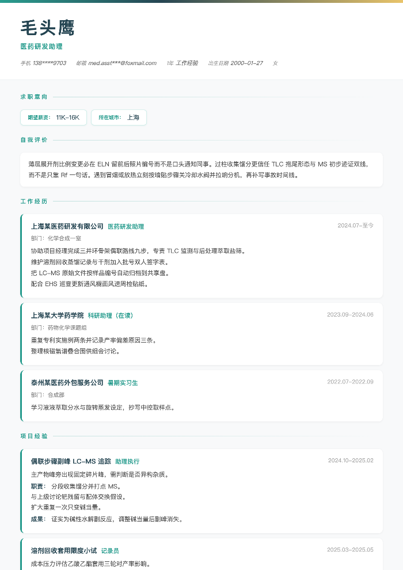Click the 1年 工作经验 text
This screenshot has height=570, width=403.
pos(183,63)
